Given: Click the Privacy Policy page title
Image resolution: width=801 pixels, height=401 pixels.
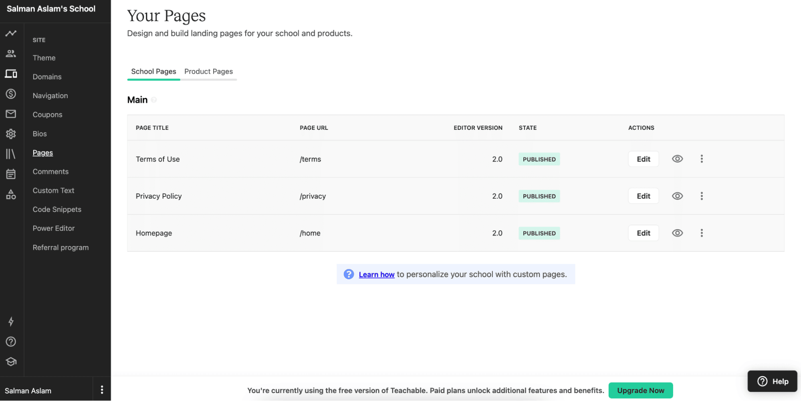Looking at the screenshot, I should click(x=159, y=196).
